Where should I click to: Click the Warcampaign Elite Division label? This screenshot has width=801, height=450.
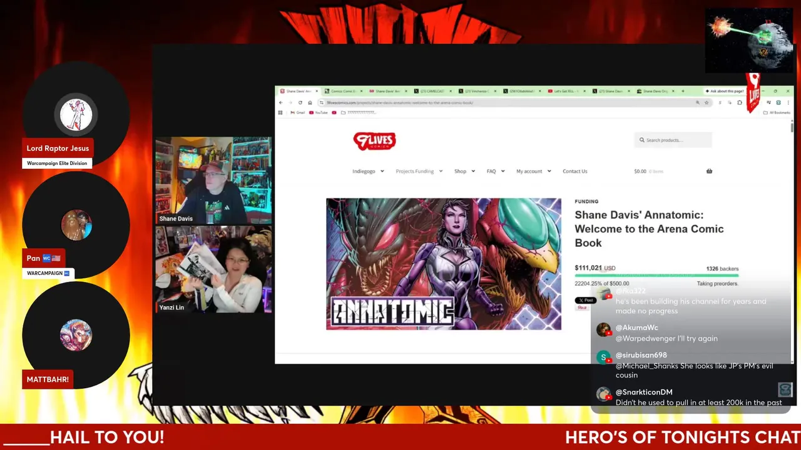pyautogui.click(x=57, y=163)
